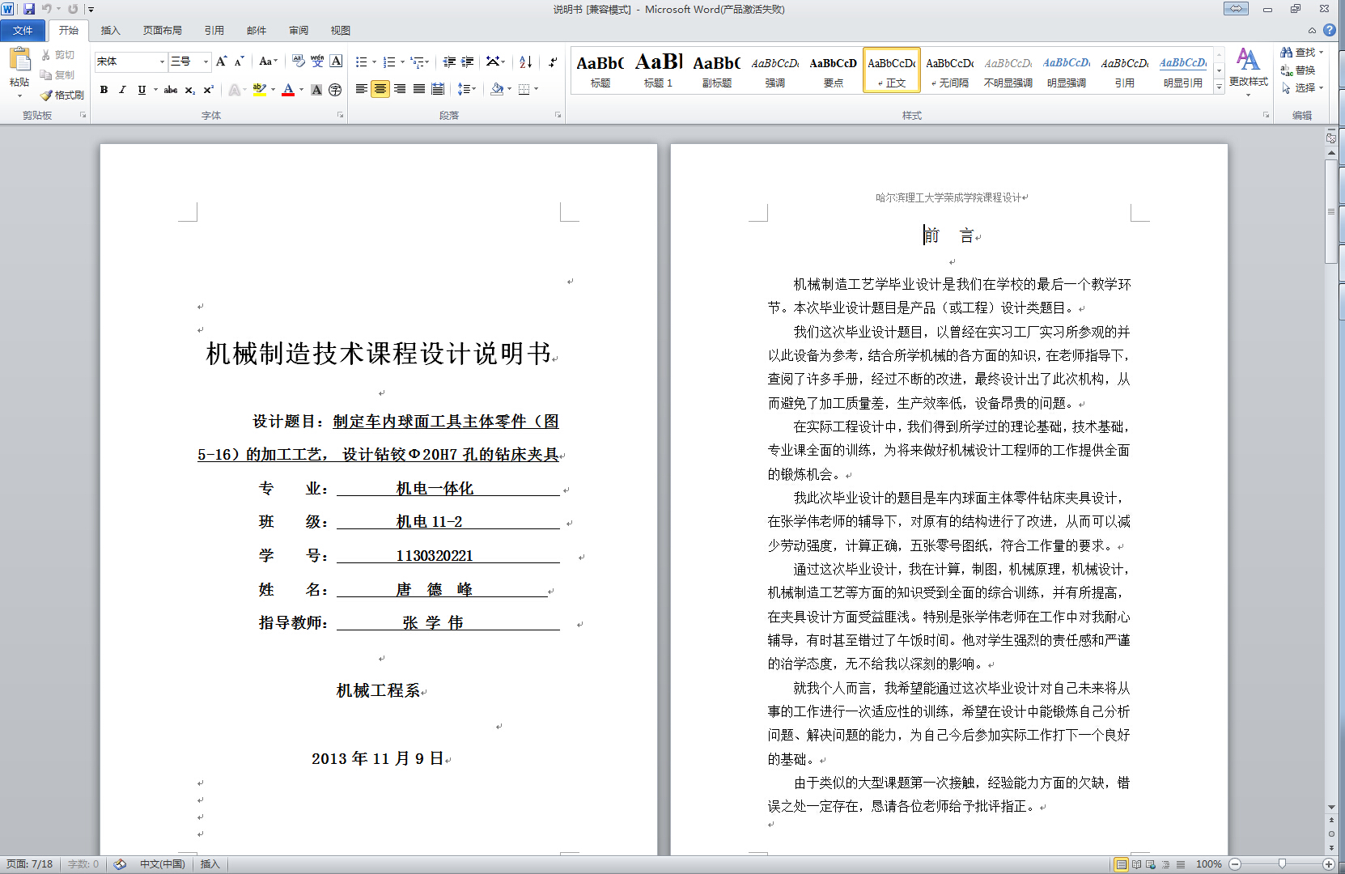Click the Strikethrough (abc) icon
This screenshot has width=1345, height=874.
(x=171, y=90)
